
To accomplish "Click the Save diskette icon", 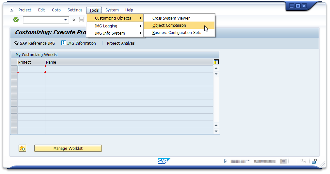I will click(81, 20).
